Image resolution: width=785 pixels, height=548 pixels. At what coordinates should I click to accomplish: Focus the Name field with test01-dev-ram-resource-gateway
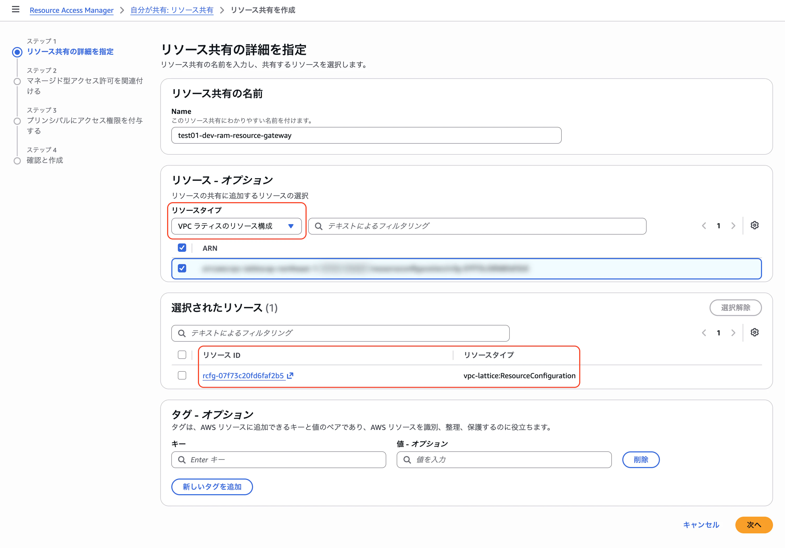coord(366,136)
